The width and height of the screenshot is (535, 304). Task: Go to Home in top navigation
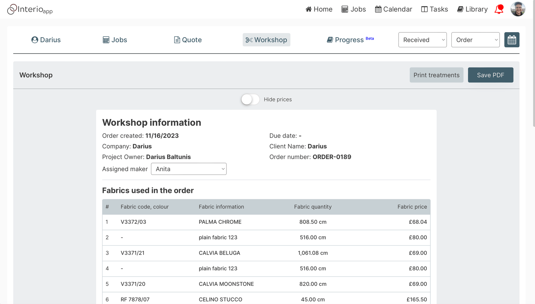click(319, 9)
